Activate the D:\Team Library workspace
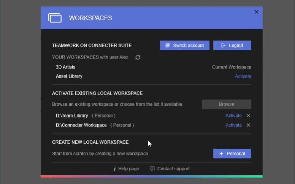The image size is (295, 184). [233, 116]
